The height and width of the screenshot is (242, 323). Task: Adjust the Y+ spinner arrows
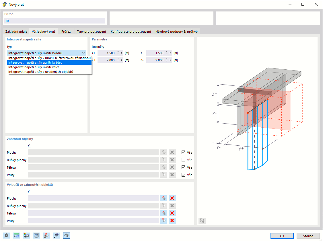coord(118,53)
